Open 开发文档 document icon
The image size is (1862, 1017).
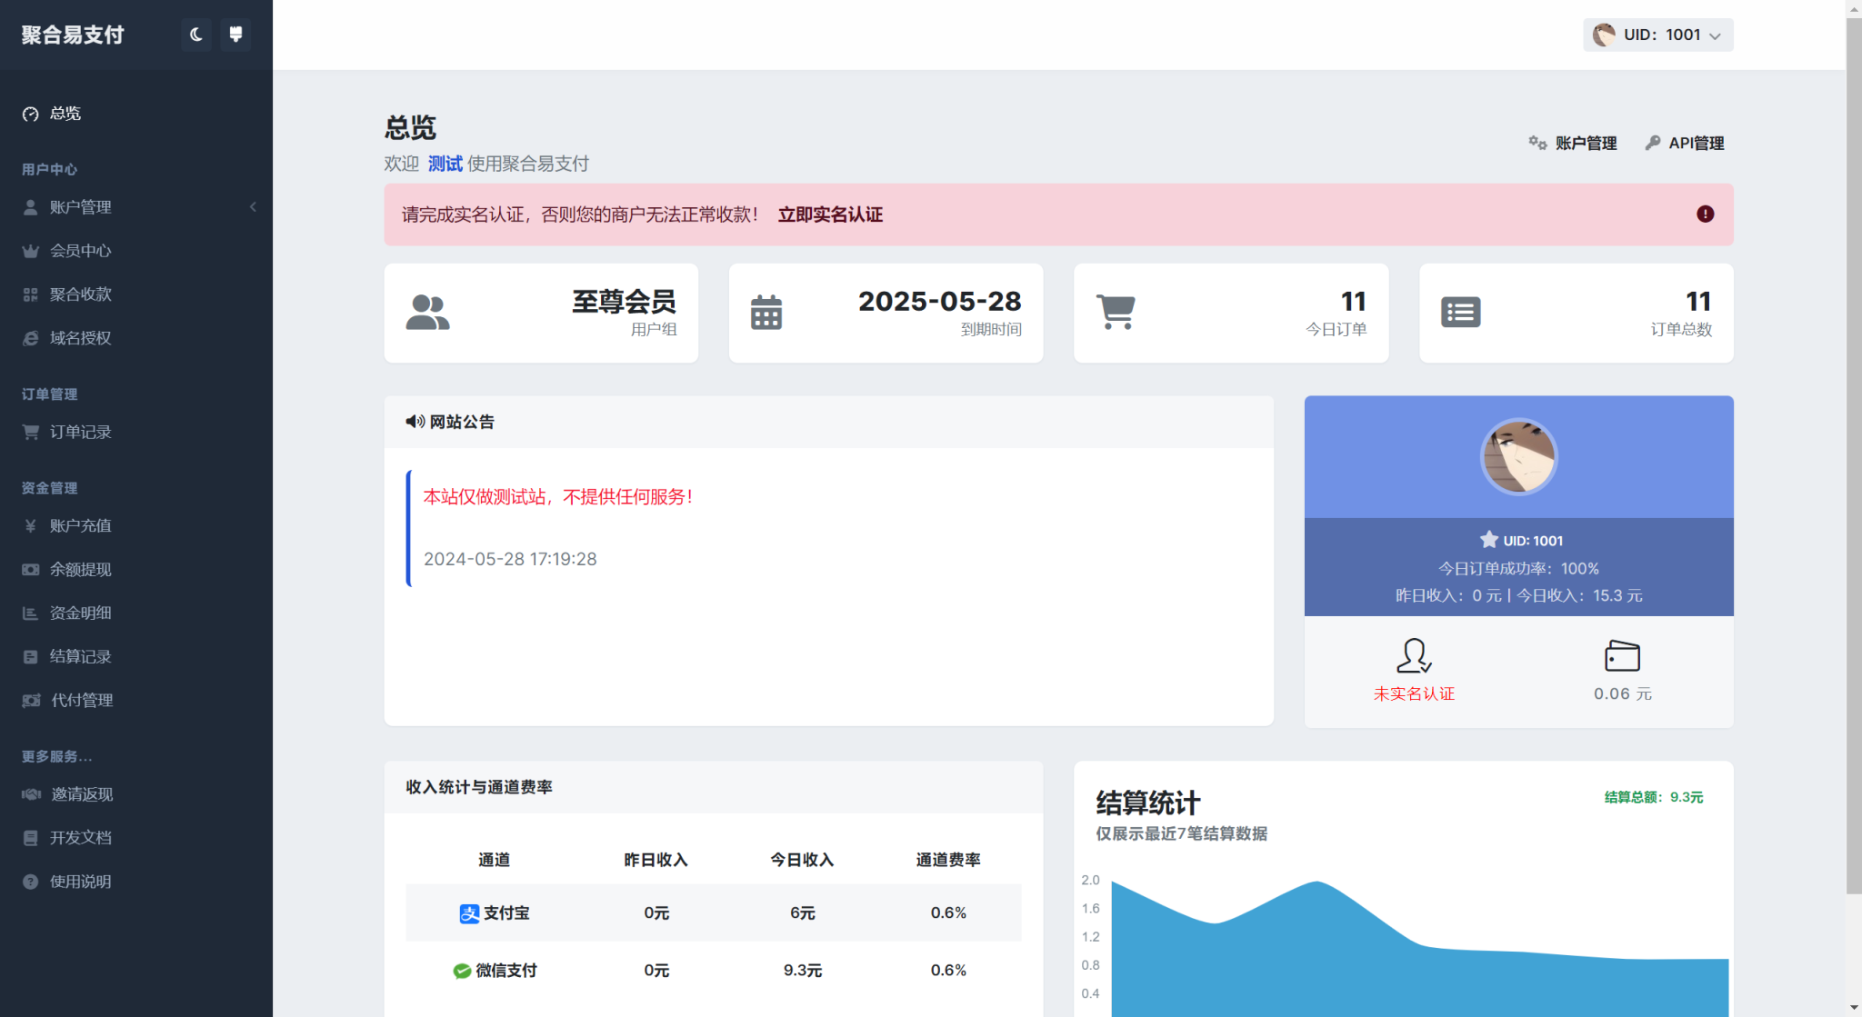[x=30, y=837]
